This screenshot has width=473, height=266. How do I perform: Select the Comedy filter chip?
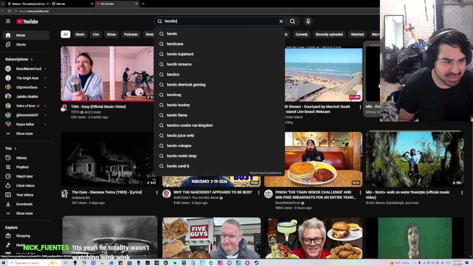(302, 34)
